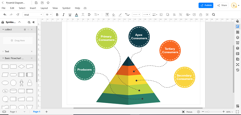Open the Arial font family dropdown
Screen dimensions: 241x115
pos(33,15)
